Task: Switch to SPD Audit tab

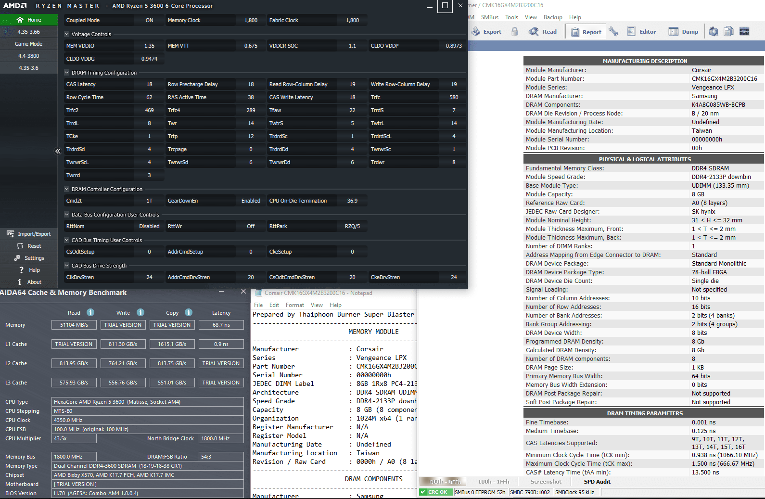Action: coord(597,482)
